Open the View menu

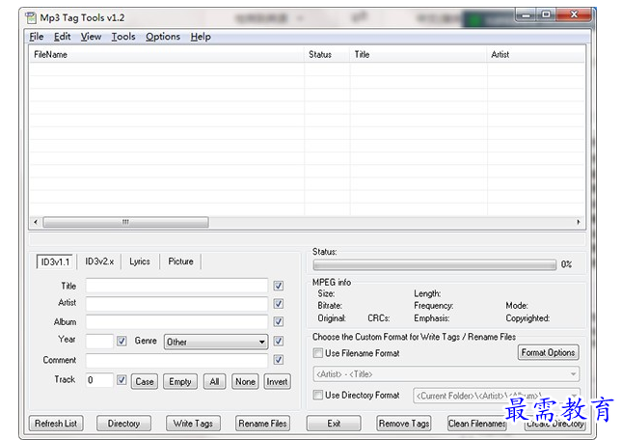[x=91, y=37]
